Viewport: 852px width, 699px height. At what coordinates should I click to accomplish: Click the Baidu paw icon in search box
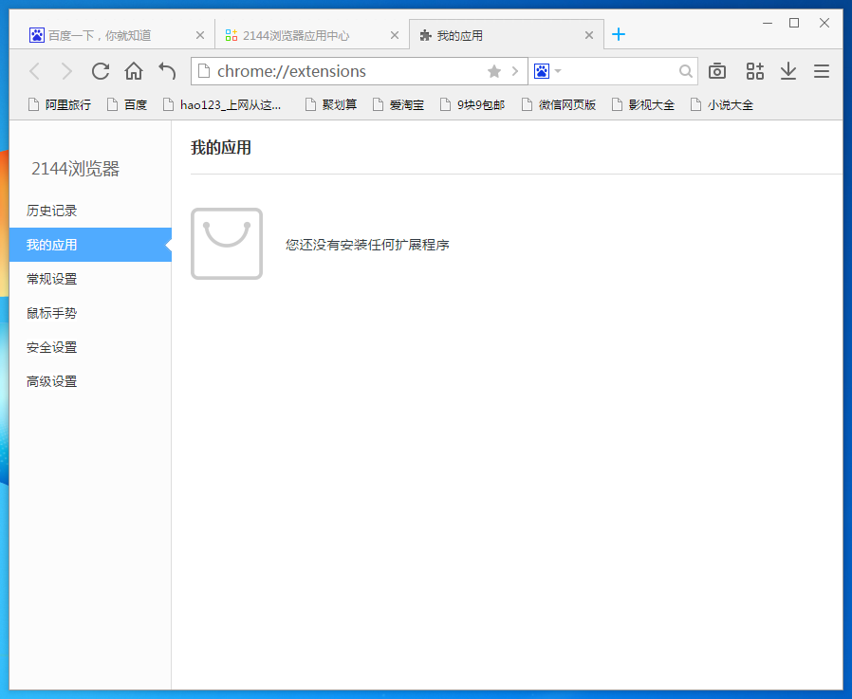pyautogui.click(x=541, y=70)
